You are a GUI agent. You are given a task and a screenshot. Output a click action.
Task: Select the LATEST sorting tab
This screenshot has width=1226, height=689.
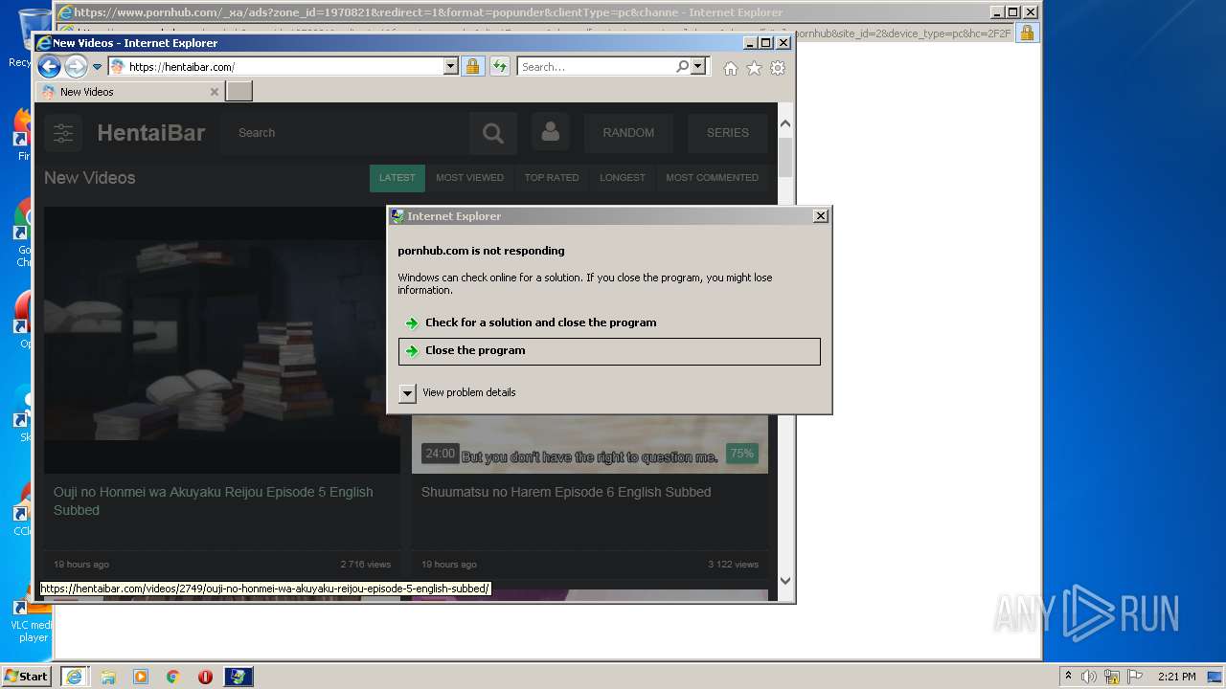397,178
